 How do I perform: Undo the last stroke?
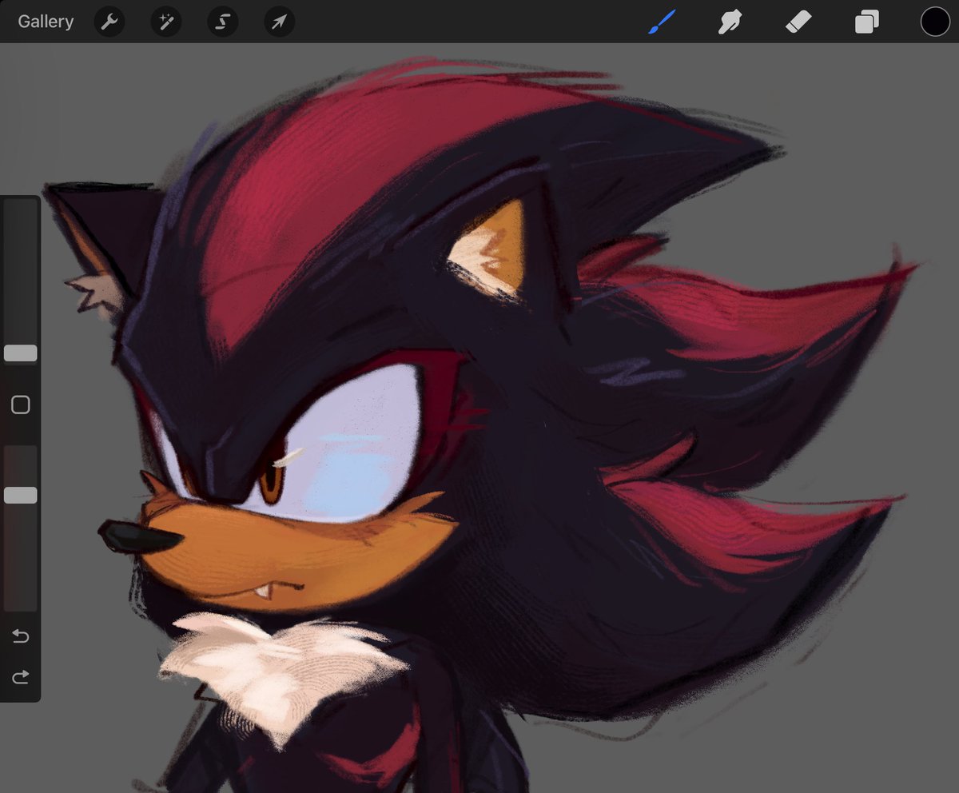point(21,636)
